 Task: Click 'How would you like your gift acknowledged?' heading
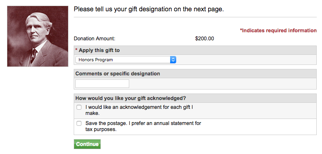coord(130,98)
